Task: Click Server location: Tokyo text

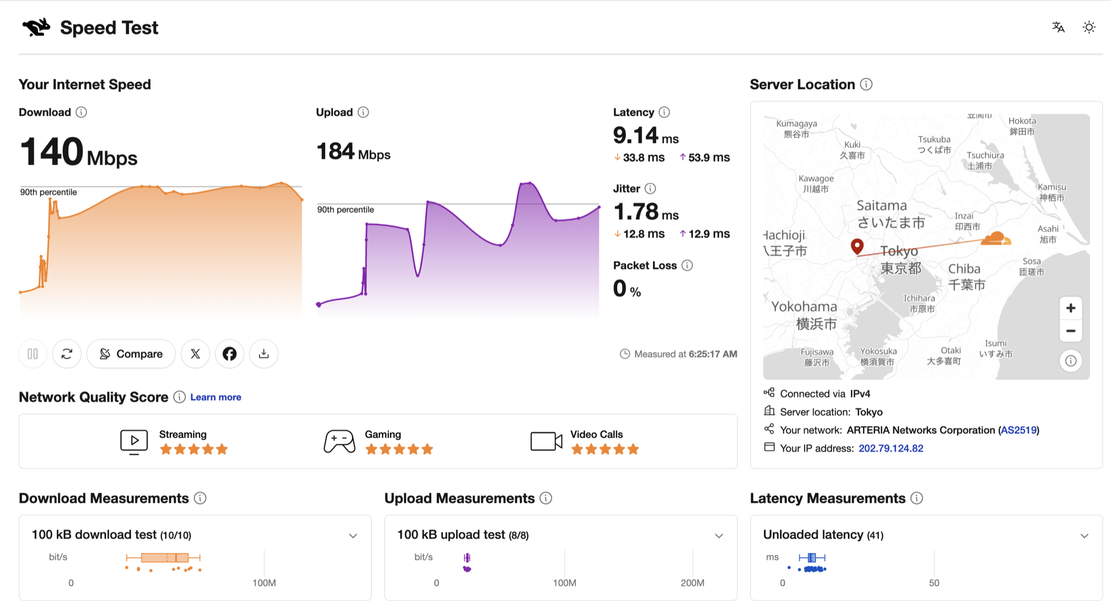Action: point(831,412)
